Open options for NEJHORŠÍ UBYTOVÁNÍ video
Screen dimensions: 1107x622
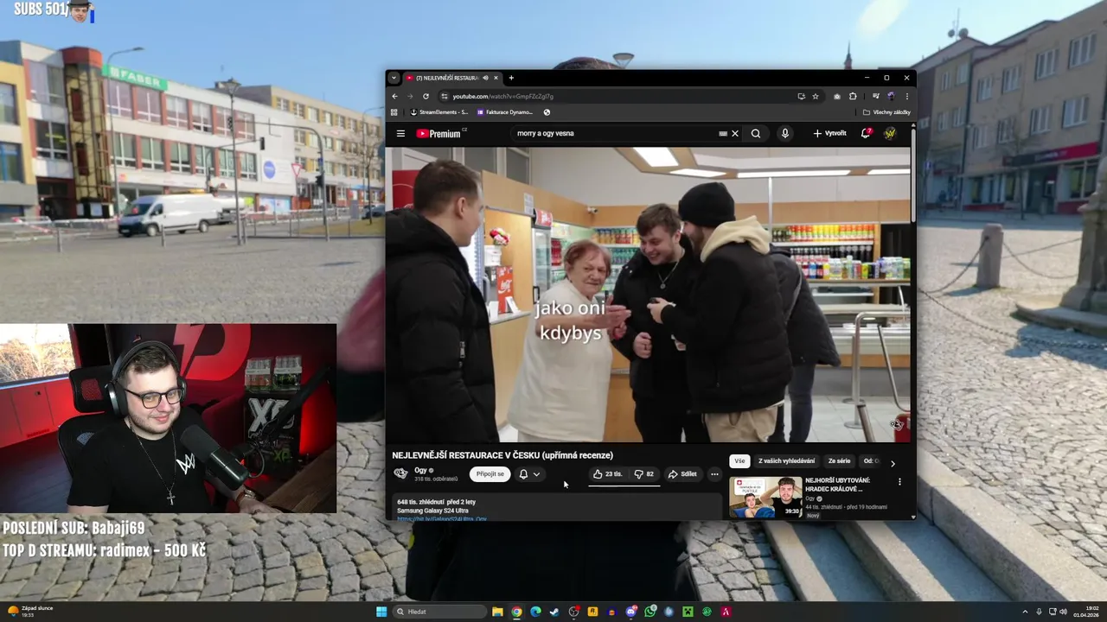click(899, 482)
